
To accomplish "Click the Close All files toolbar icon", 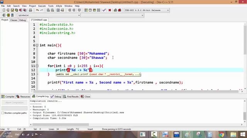I will click(25, 10).
